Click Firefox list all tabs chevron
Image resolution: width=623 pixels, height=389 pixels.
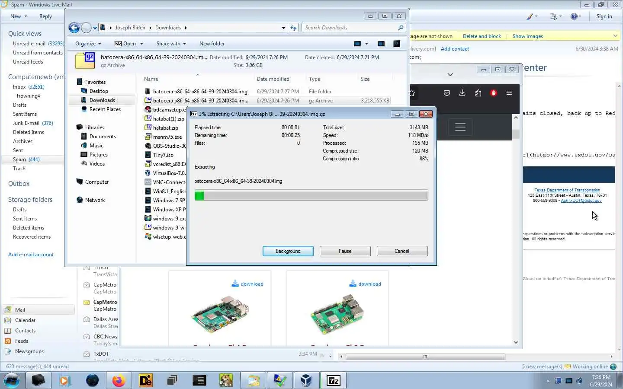pos(450,74)
